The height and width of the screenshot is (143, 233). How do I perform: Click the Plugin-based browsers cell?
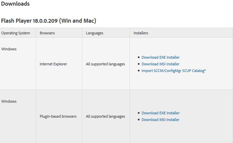[58, 116]
